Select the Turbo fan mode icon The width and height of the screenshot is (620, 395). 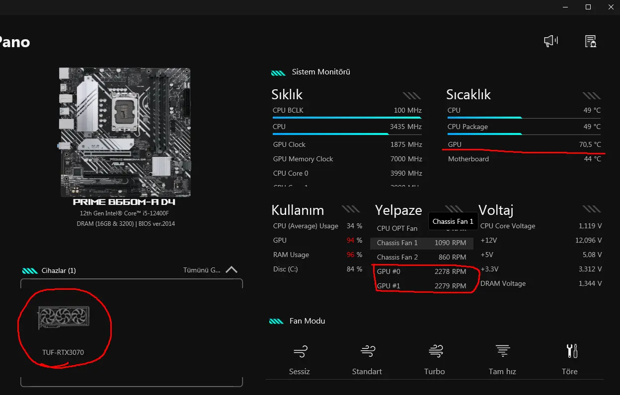click(x=435, y=352)
